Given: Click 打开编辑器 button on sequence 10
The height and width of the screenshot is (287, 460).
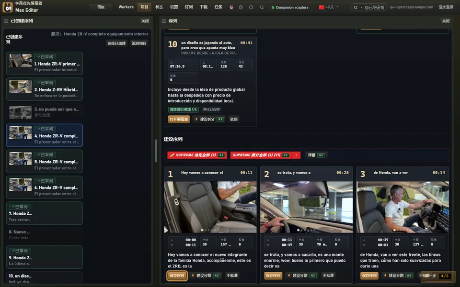Looking at the screenshot, I should 179,119.
